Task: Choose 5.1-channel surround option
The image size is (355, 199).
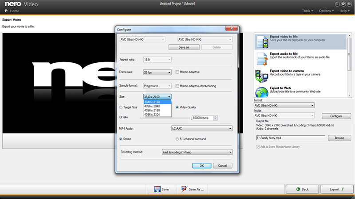Action: click(x=177, y=139)
